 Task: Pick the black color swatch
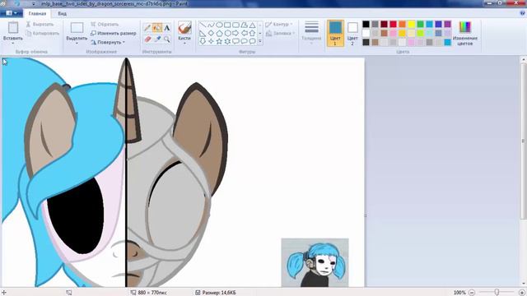[x=366, y=24]
